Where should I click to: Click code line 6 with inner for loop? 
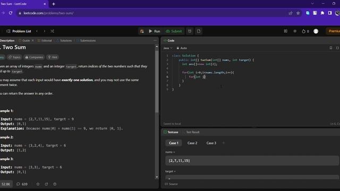pyautogui.click(x=197, y=76)
